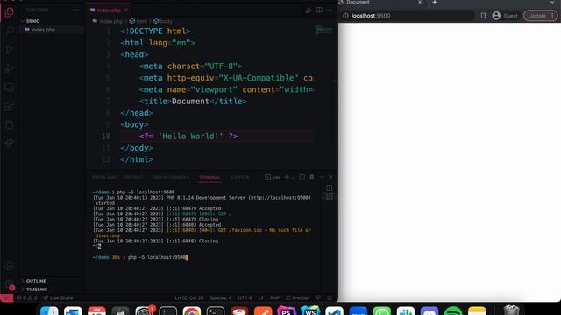Image resolution: width=561 pixels, height=315 pixels.
Task: Open the Explorer more actions ellipsis
Action: pyautogui.click(x=76, y=10)
